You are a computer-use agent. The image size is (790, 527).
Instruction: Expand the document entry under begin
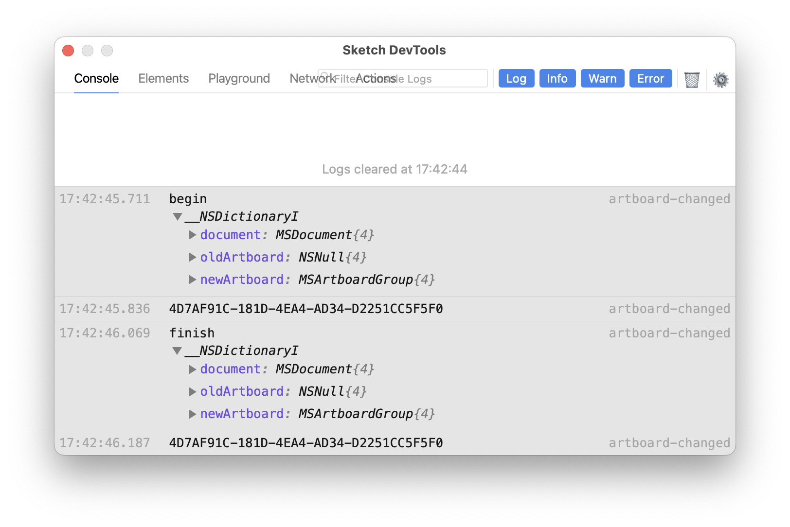[x=193, y=235]
